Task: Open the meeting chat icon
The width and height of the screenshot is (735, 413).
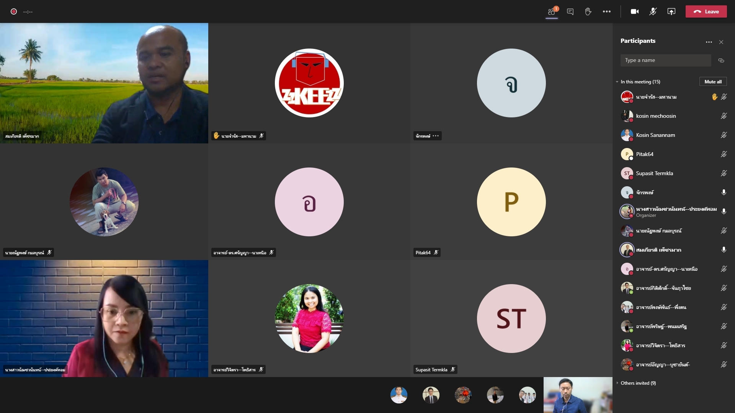Action: (570, 11)
